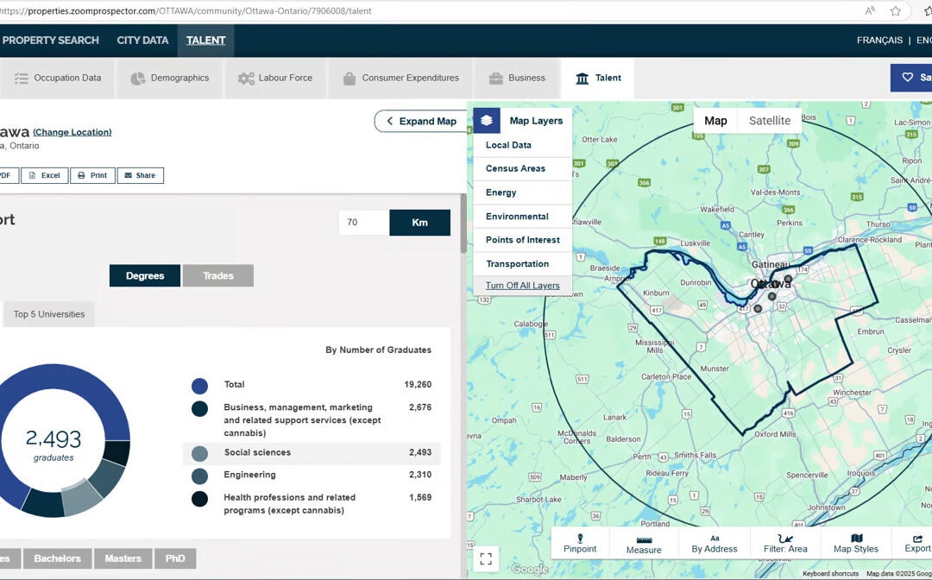The height and width of the screenshot is (580, 932).
Task: Select the Degrees toggle button
Action: click(x=145, y=276)
